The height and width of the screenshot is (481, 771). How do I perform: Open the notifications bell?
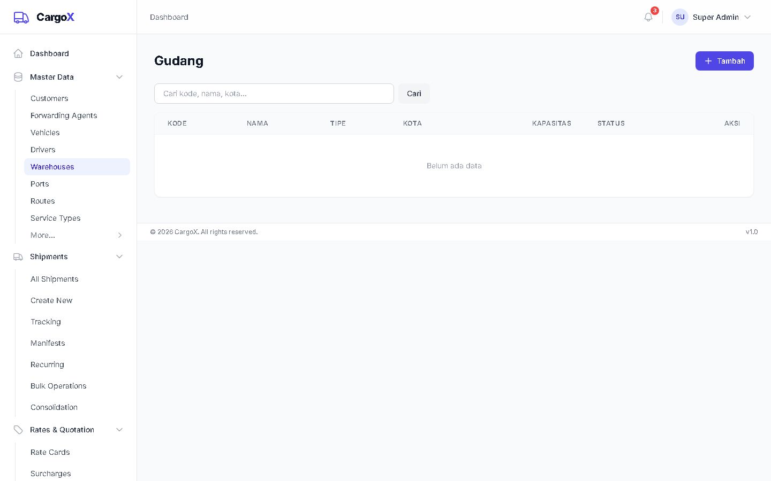648,17
